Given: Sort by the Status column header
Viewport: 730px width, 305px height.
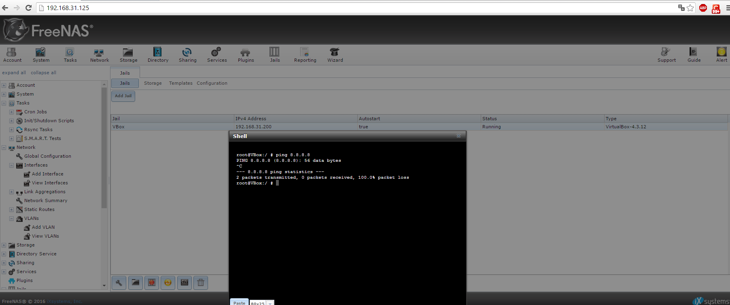Looking at the screenshot, I should 543,119.
